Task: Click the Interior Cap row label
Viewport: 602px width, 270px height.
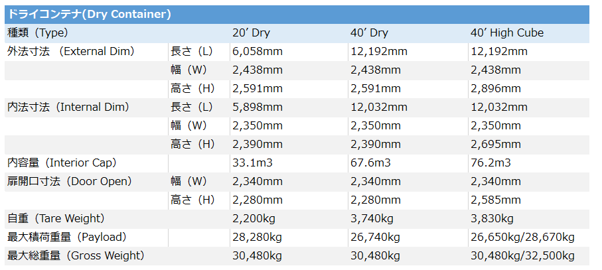Action: 62,163
